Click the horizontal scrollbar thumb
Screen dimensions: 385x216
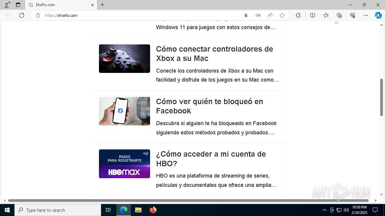pos(188,200)
